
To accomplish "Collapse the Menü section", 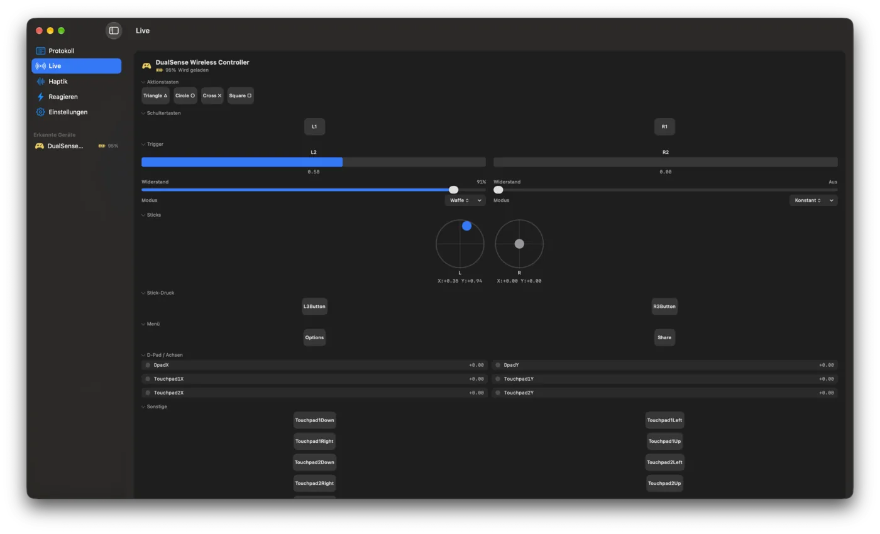I will pyautogui.click(x=143, y=324).
